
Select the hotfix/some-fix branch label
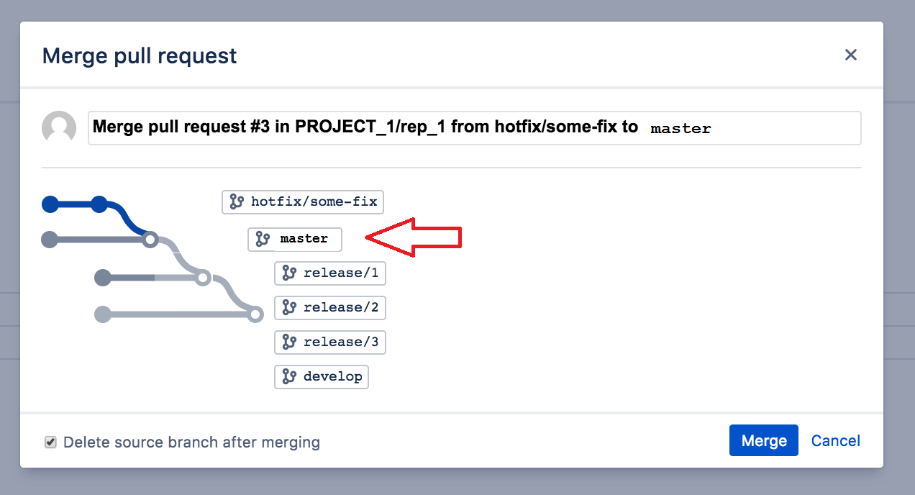point(303,202)
